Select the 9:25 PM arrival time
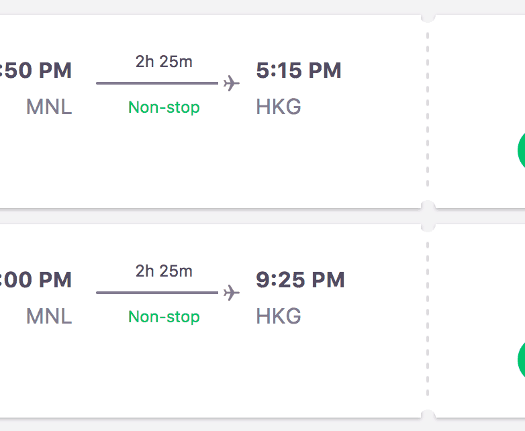The image size is (525, 431). [x=300, y=280]
